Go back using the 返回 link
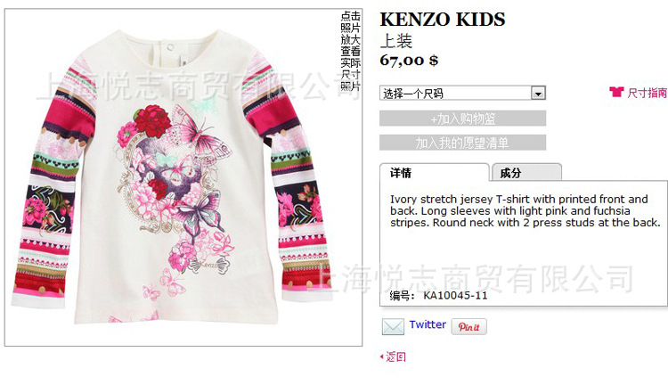 [395, 356]
